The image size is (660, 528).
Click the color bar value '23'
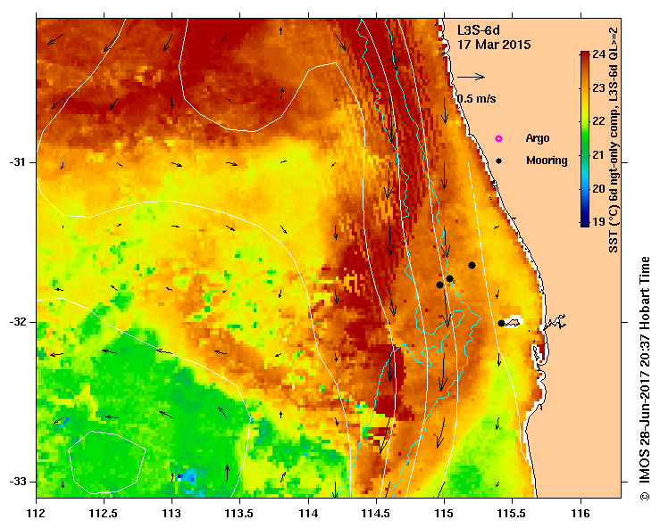coord(599,88)
